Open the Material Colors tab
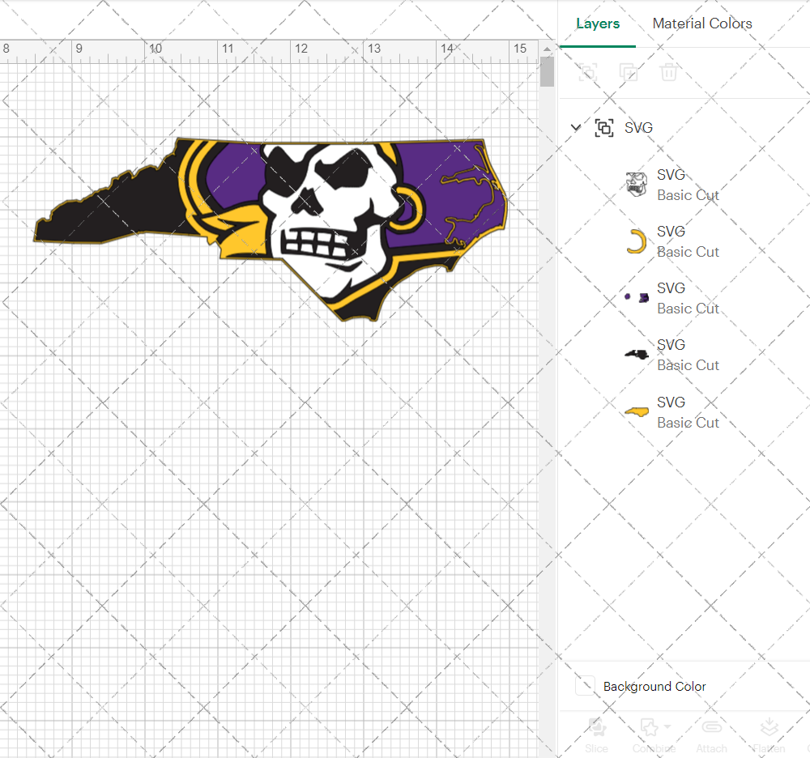The width and height of the screenshot is (810, 758). [702, 23]
